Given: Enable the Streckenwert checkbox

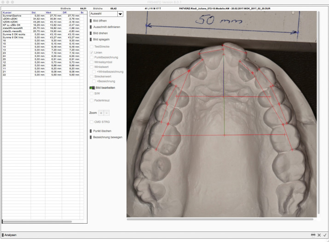Looking at the screenshot, I should [x=92, y=76].
